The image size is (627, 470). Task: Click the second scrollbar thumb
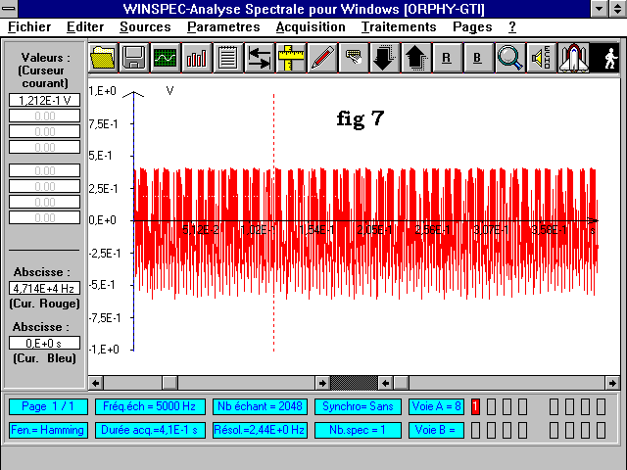pyautogui.click(x=401, y=383)
